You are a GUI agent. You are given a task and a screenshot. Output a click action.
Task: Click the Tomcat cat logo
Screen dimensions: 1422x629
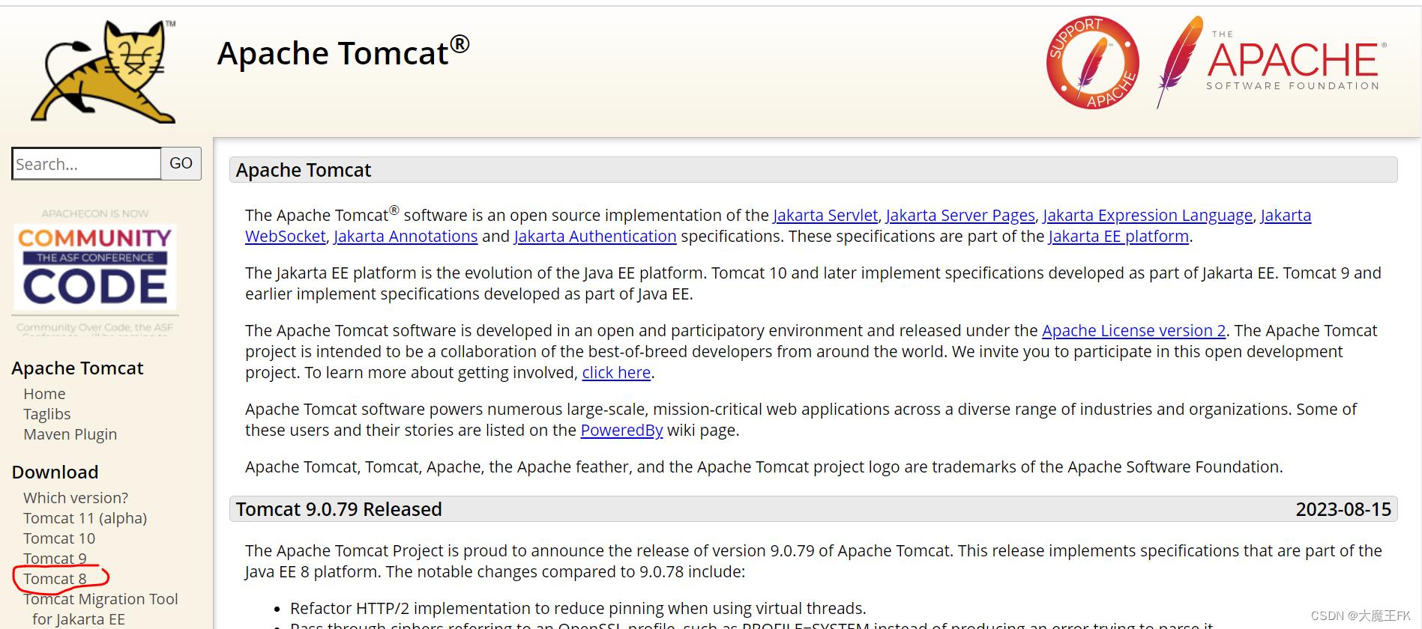103,71
